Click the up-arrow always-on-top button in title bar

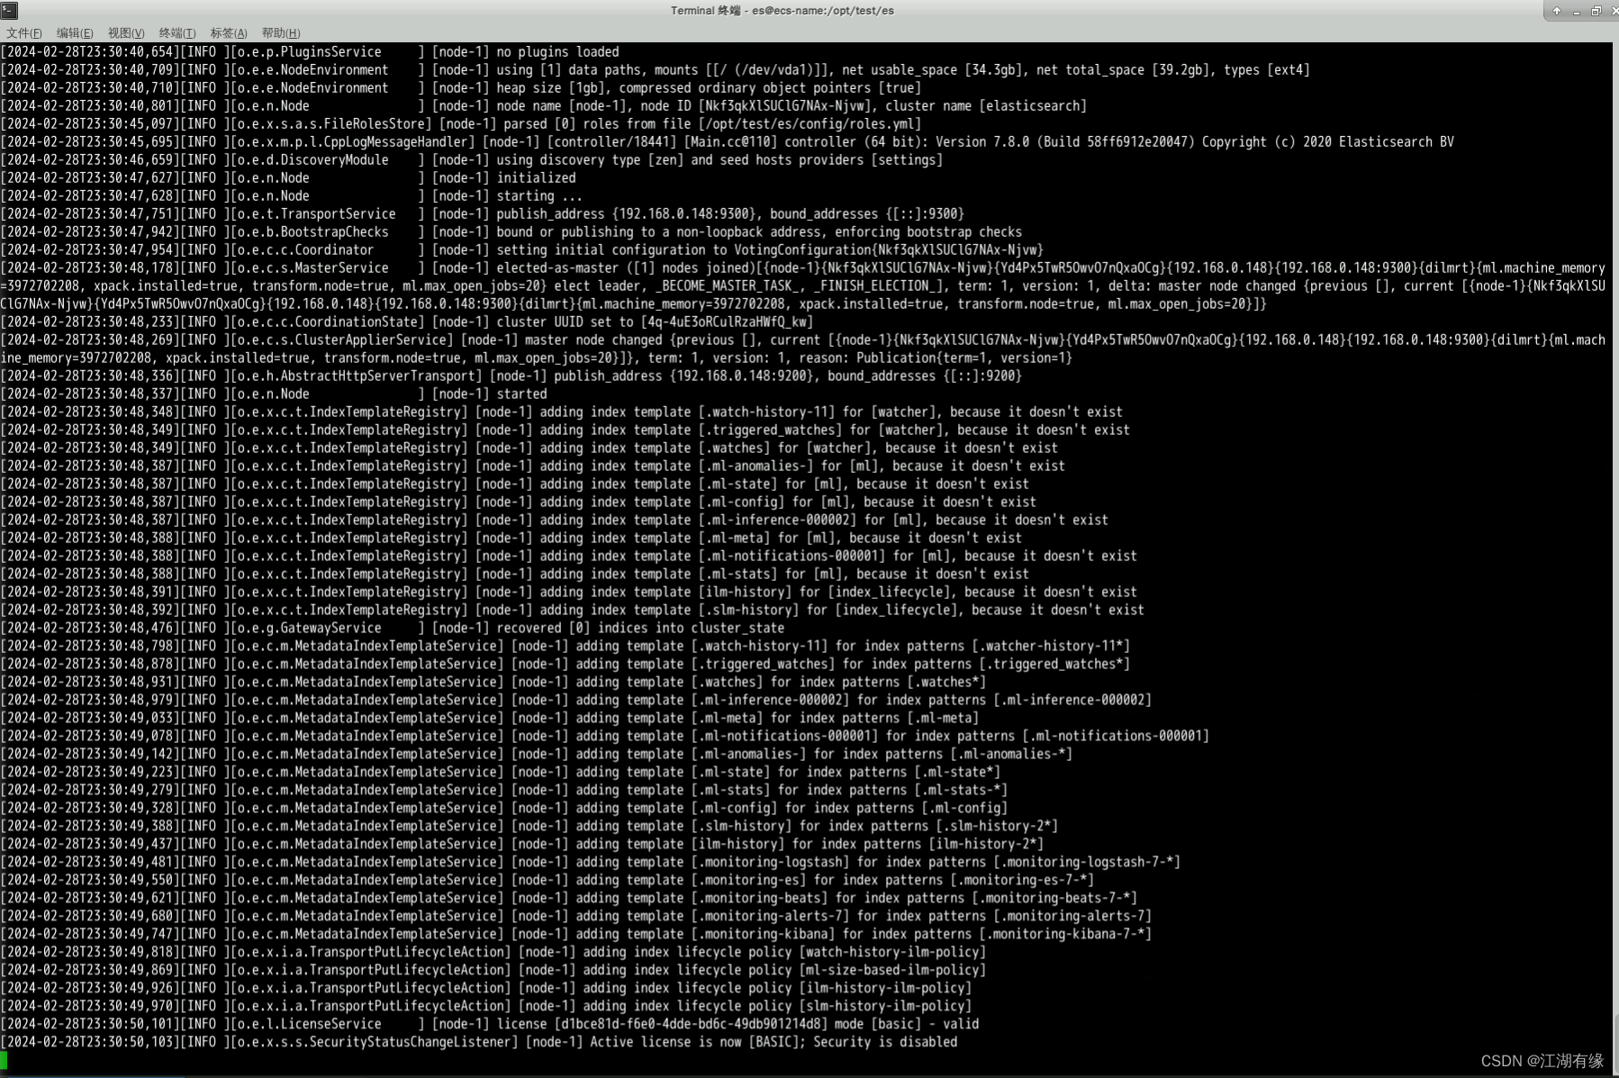(1557, 11)
